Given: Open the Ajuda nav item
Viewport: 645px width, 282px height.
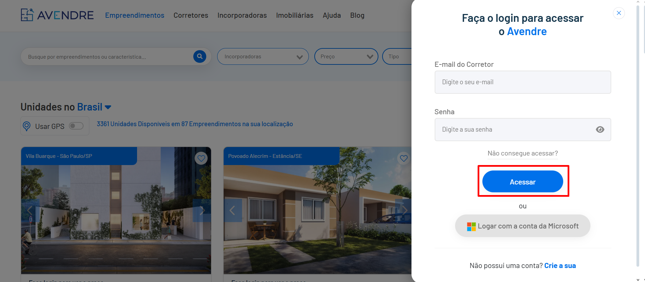Looking at the screenshot, I should (x=332, y=15).
